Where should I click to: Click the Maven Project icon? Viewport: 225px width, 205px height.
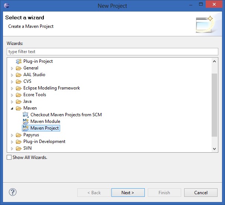coord(26,128)
